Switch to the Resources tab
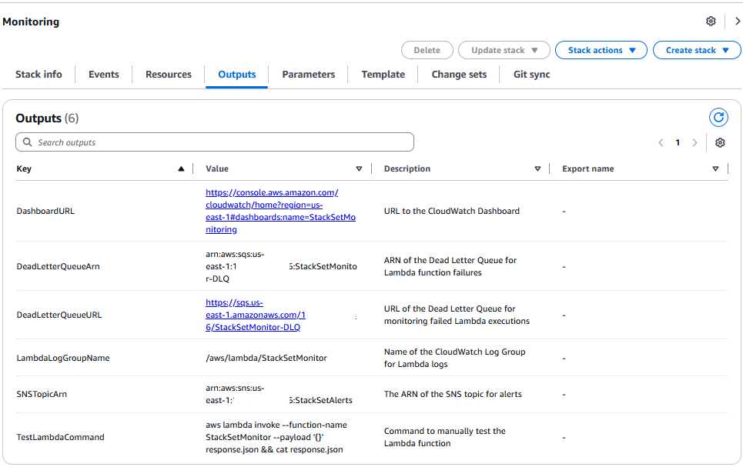The height and width of the screenshot is (467, 743). pos(169,75)
